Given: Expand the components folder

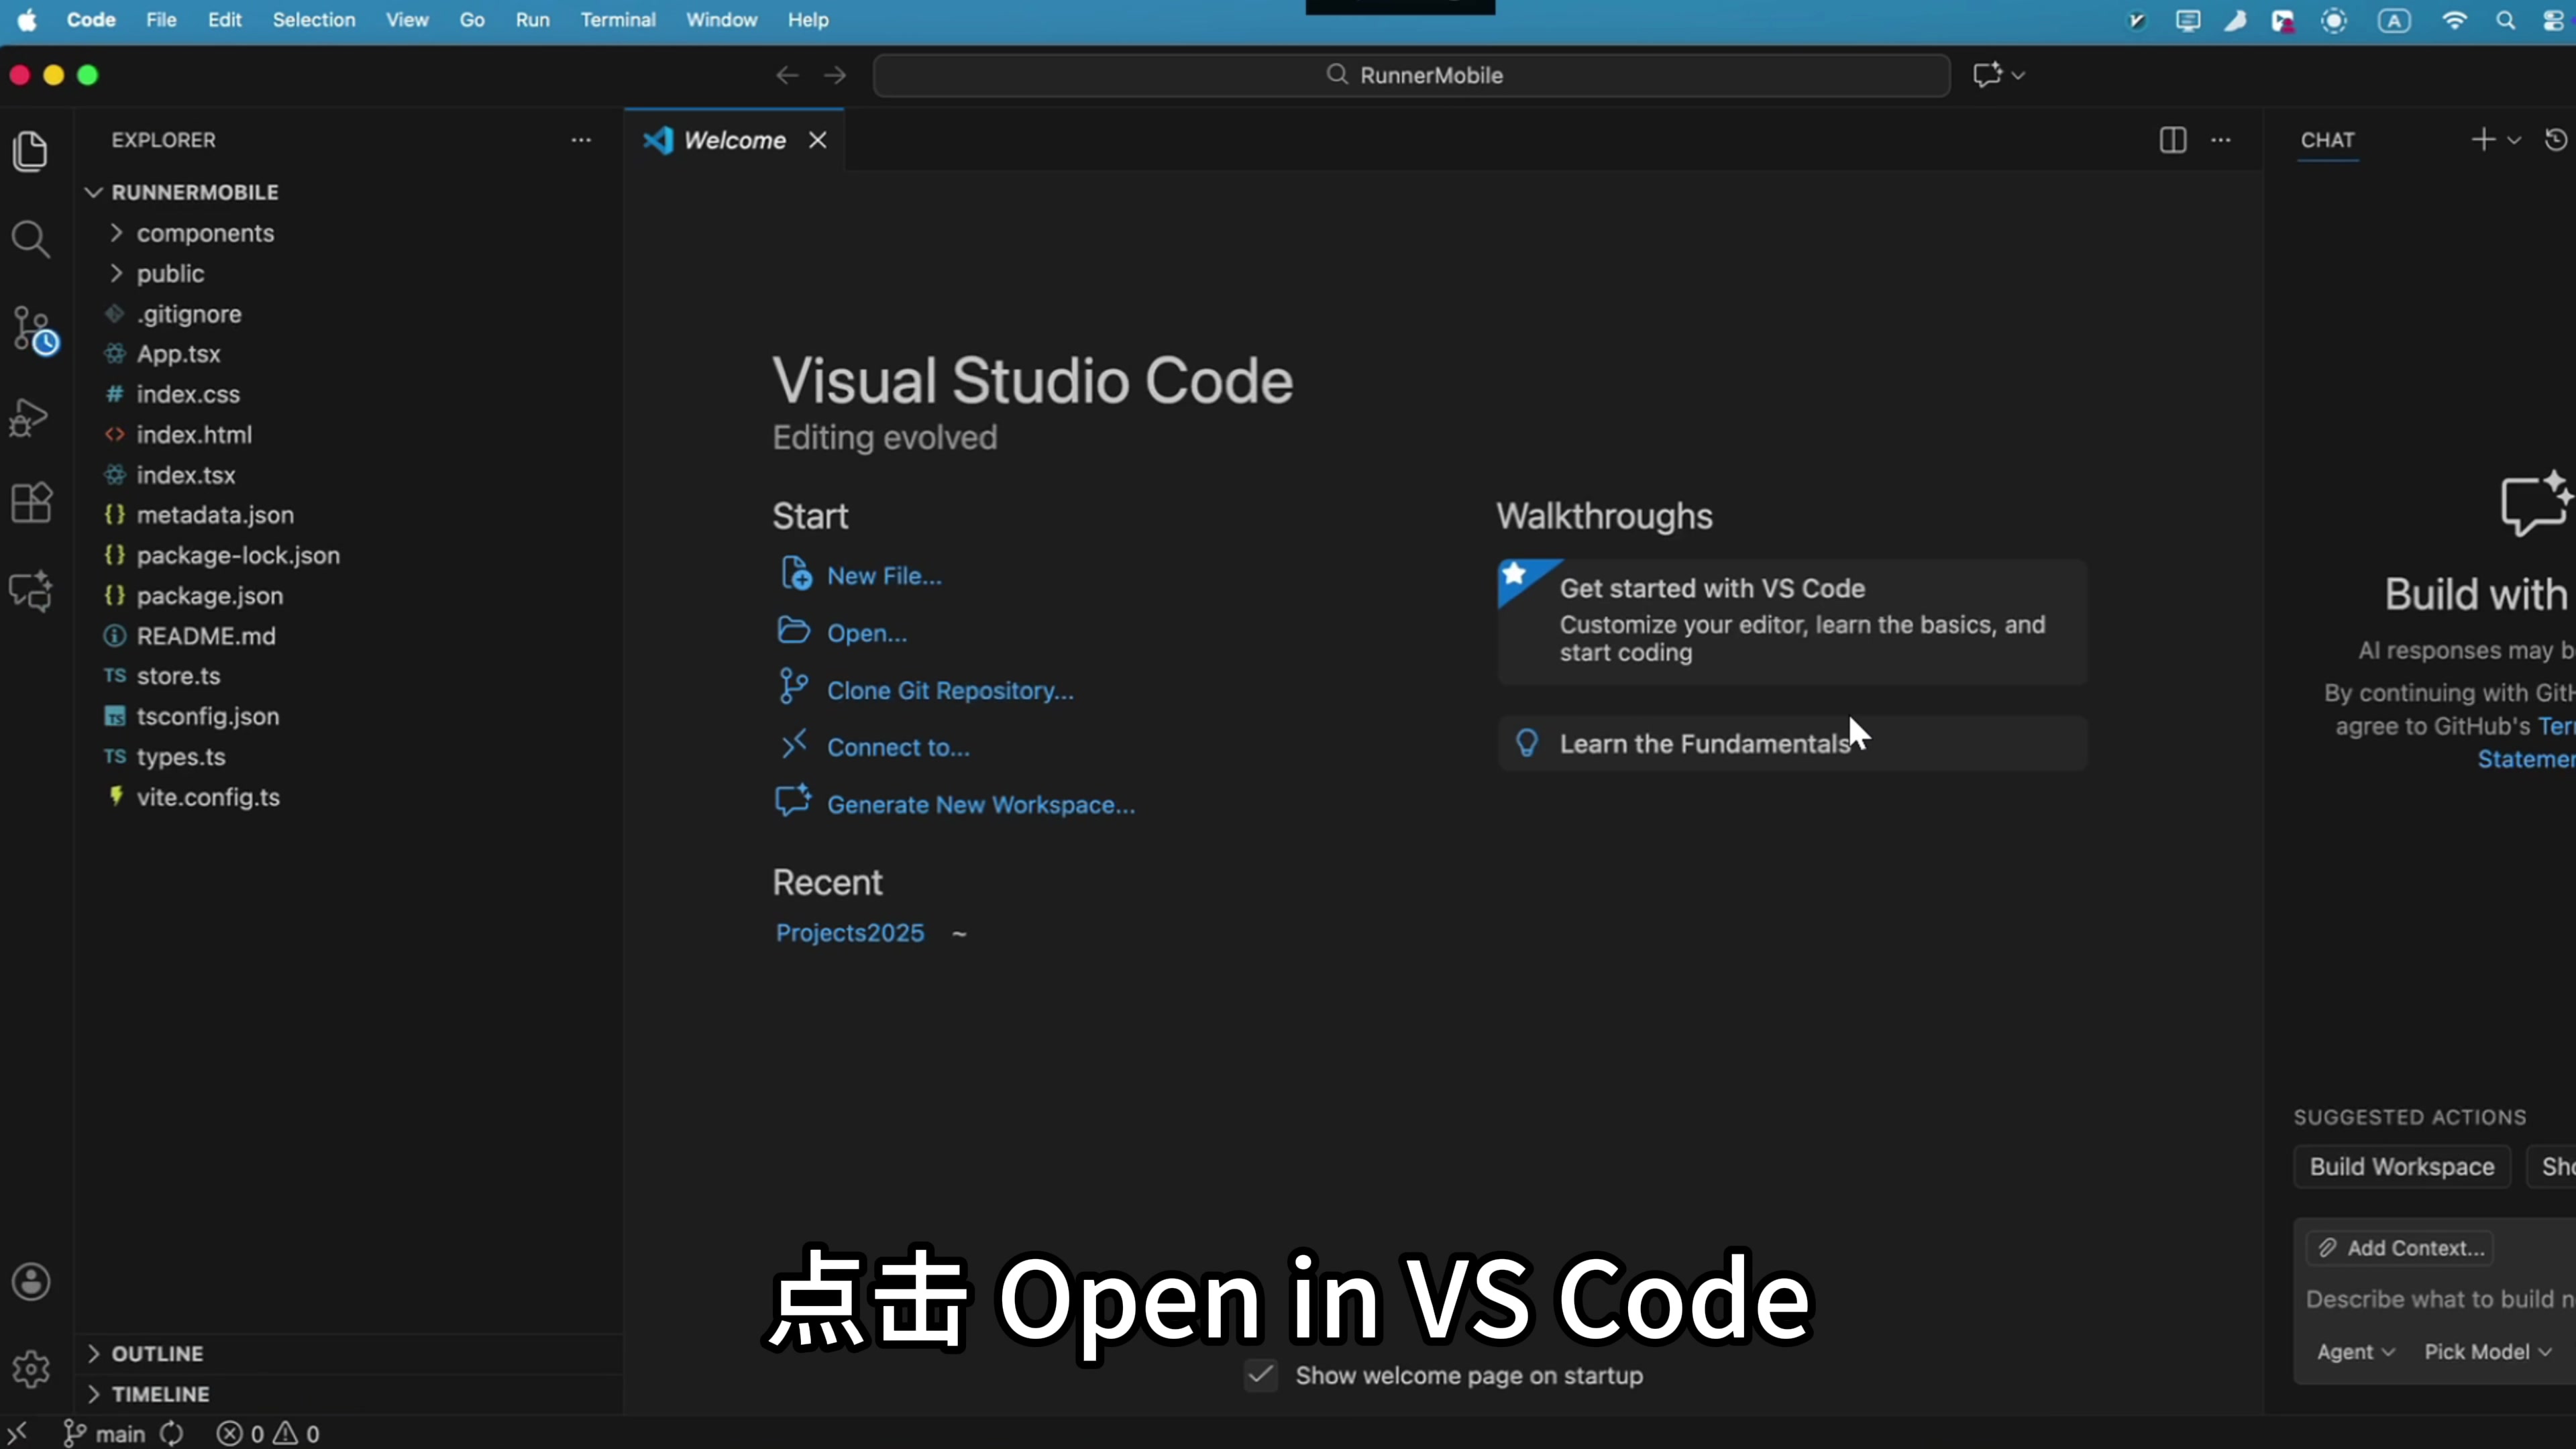Looking at the screenshot, I should click(205, 233).
